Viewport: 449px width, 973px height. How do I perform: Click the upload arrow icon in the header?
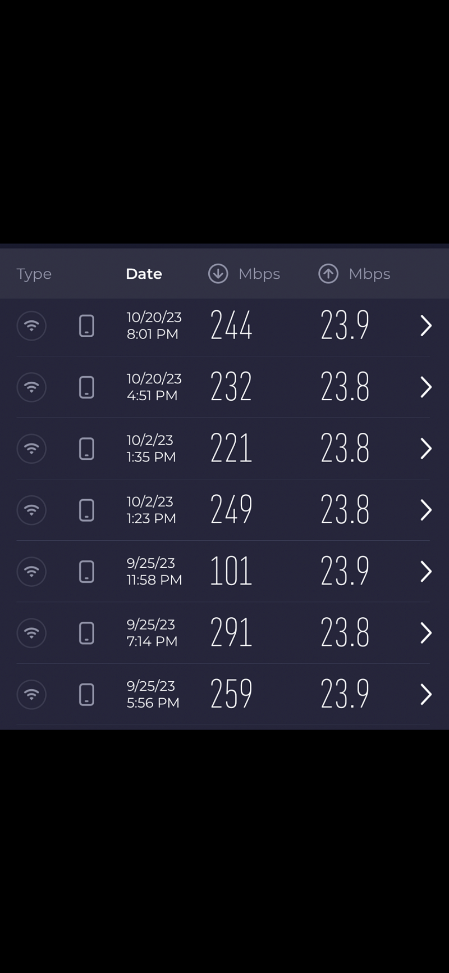328,274
